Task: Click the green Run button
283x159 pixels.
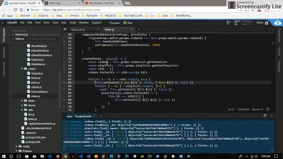Action: 128,23
